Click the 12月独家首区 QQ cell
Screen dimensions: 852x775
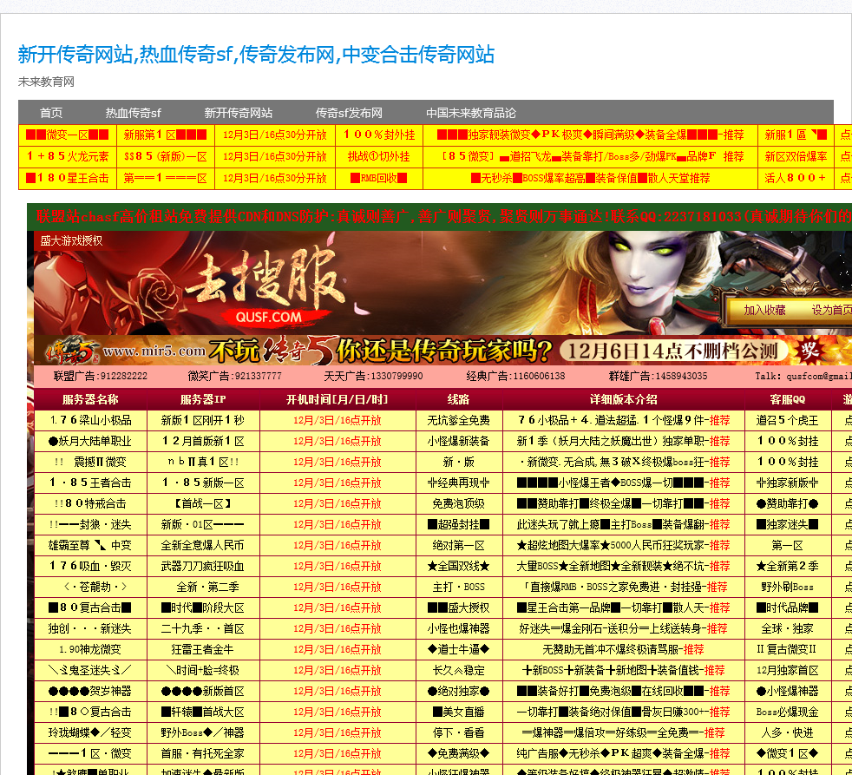coord(787,670)
